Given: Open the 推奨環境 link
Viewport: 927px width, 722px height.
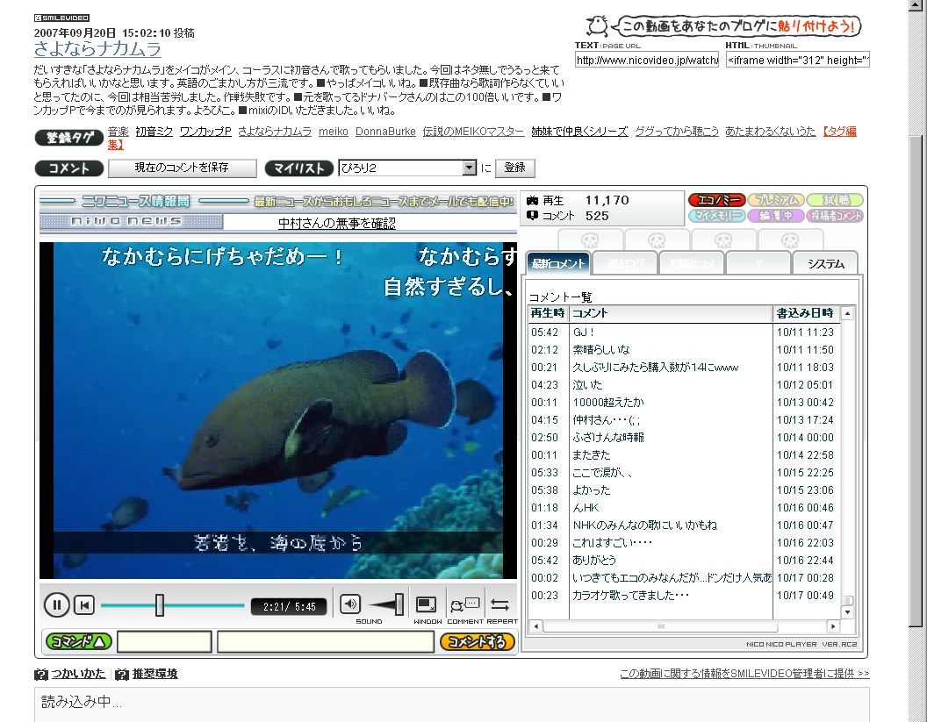Looking at the screenshot, I should (154, 674).
